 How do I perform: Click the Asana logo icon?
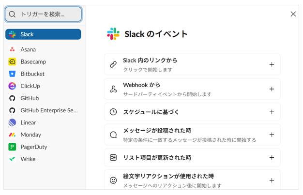pos(12,49)
